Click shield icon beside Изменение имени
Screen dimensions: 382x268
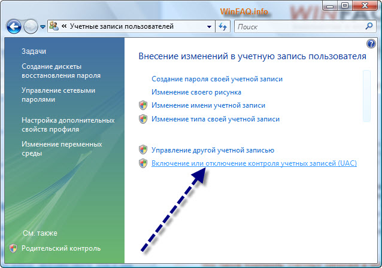click(143, 105)
